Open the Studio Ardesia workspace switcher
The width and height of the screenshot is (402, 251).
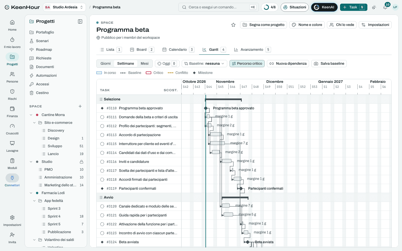pos(64,7)
